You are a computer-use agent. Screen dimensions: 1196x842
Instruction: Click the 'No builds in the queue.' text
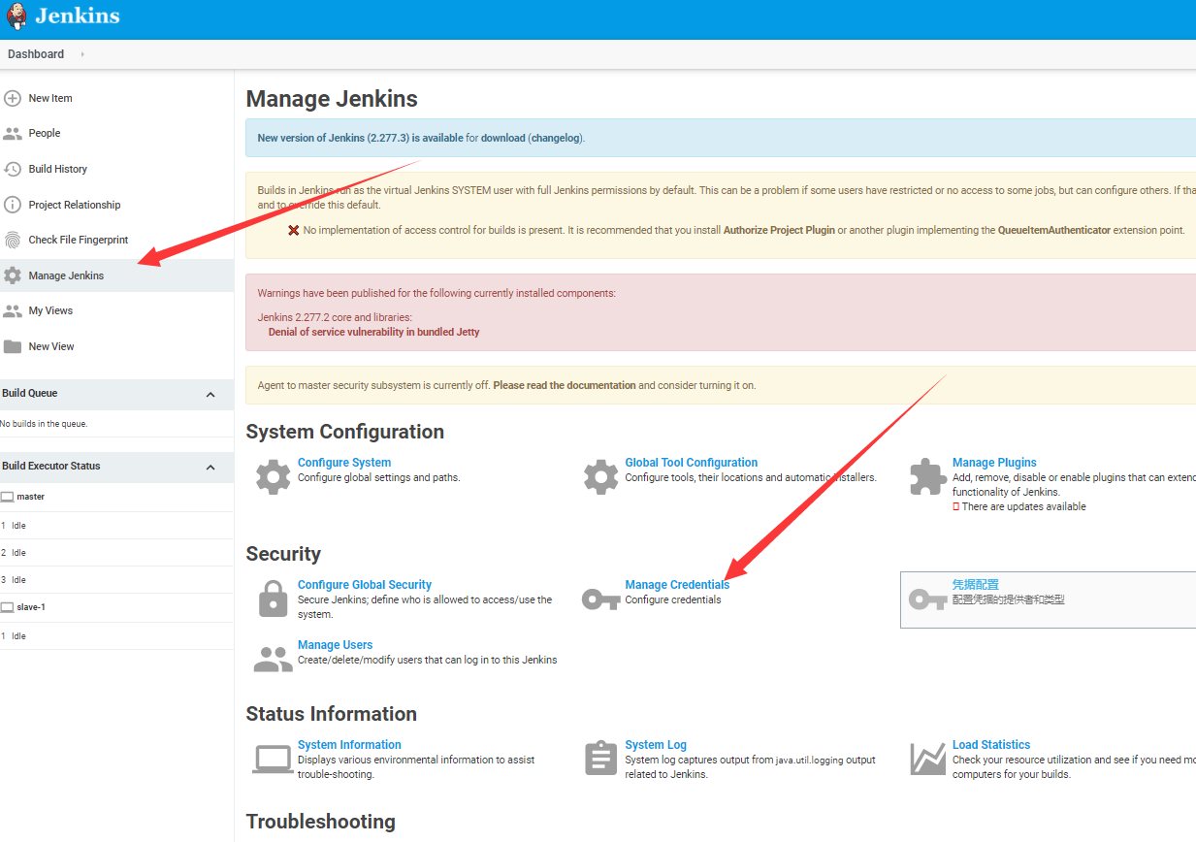tap(44, 424)
